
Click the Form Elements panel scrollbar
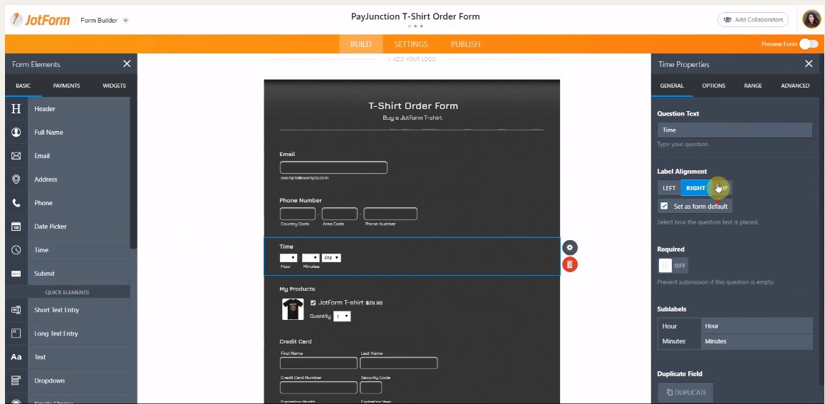[x=134, y=174]
